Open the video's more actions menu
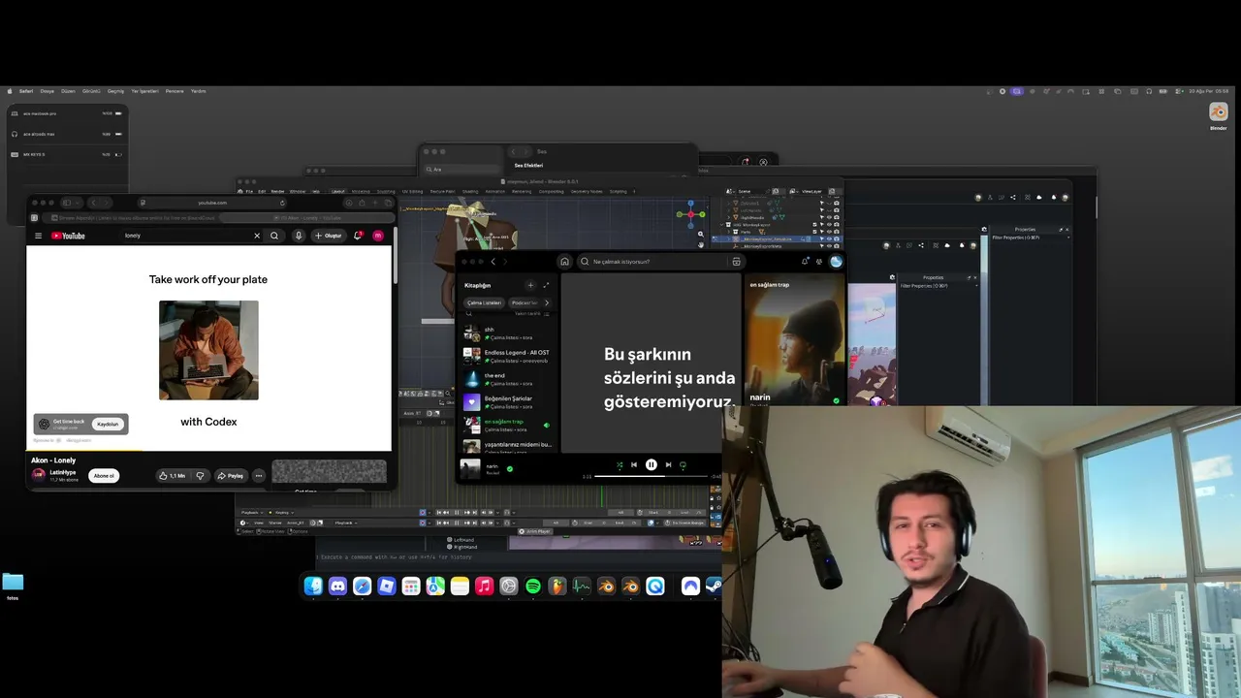1241x698 pixels. [x=259, y=476]
